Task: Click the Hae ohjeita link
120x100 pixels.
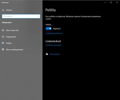Action: coord(55,54)
